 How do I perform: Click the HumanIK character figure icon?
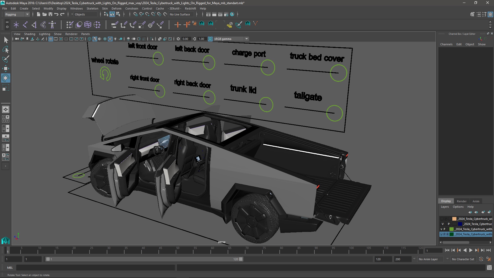pos(52,25)
